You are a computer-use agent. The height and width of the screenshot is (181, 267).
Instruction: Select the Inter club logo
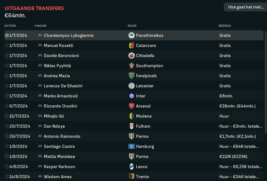click(132, 96)
